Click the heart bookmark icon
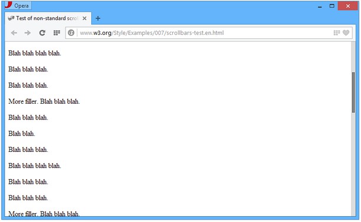361x222 pixels. (346, 33)
